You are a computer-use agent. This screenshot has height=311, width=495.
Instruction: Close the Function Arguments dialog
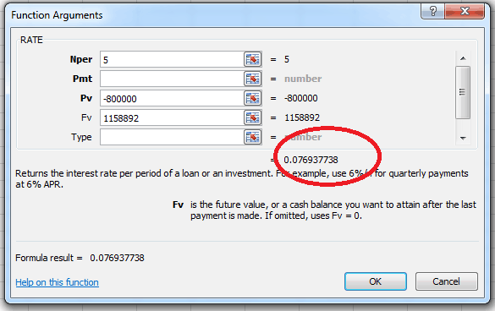tap(465, 12)
